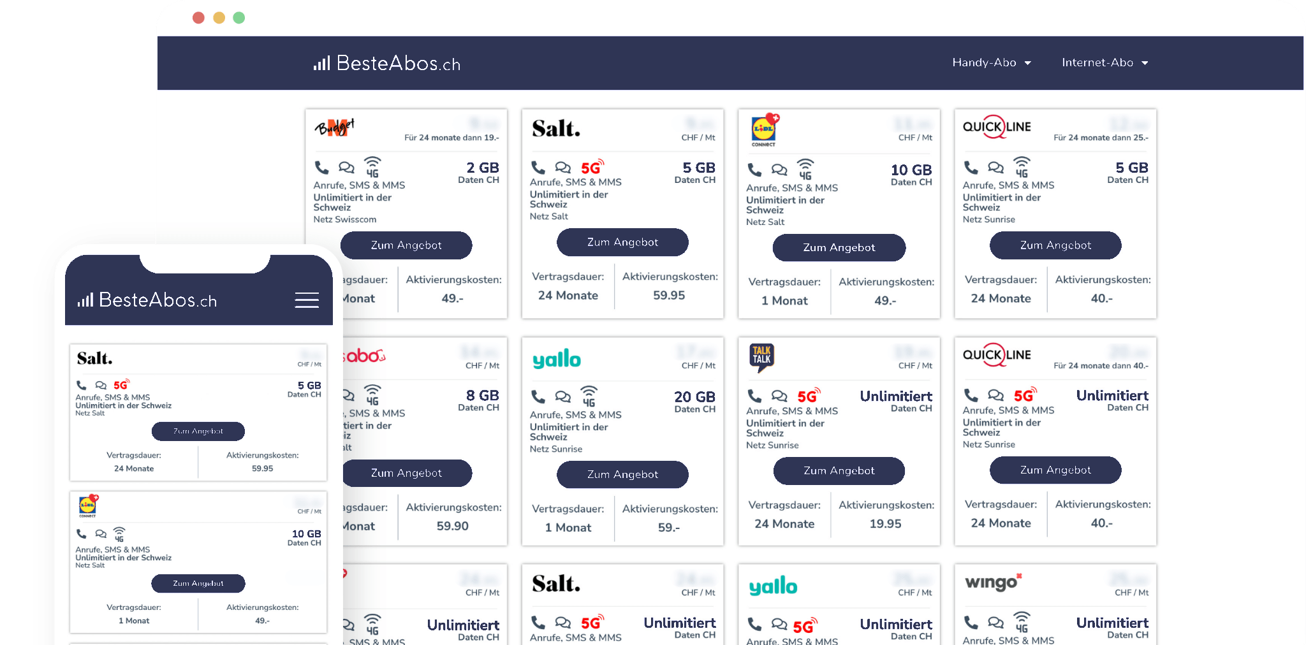The image size is (1306, 645).
Task: Click the first Quickline logo
Action: (x=997, y=127)
